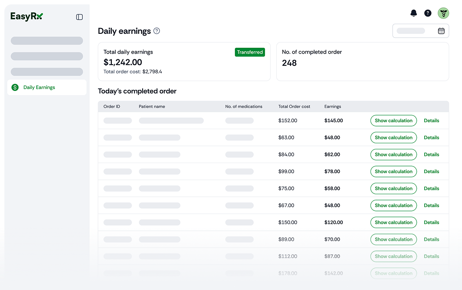Show calculation for the $75.00 order
Image resolution: width=462 pixels, height=290 pixels.
(x=393, y=188)
